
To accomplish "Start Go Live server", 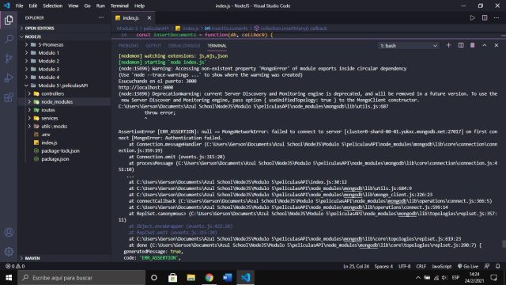I will click(468, 266).
